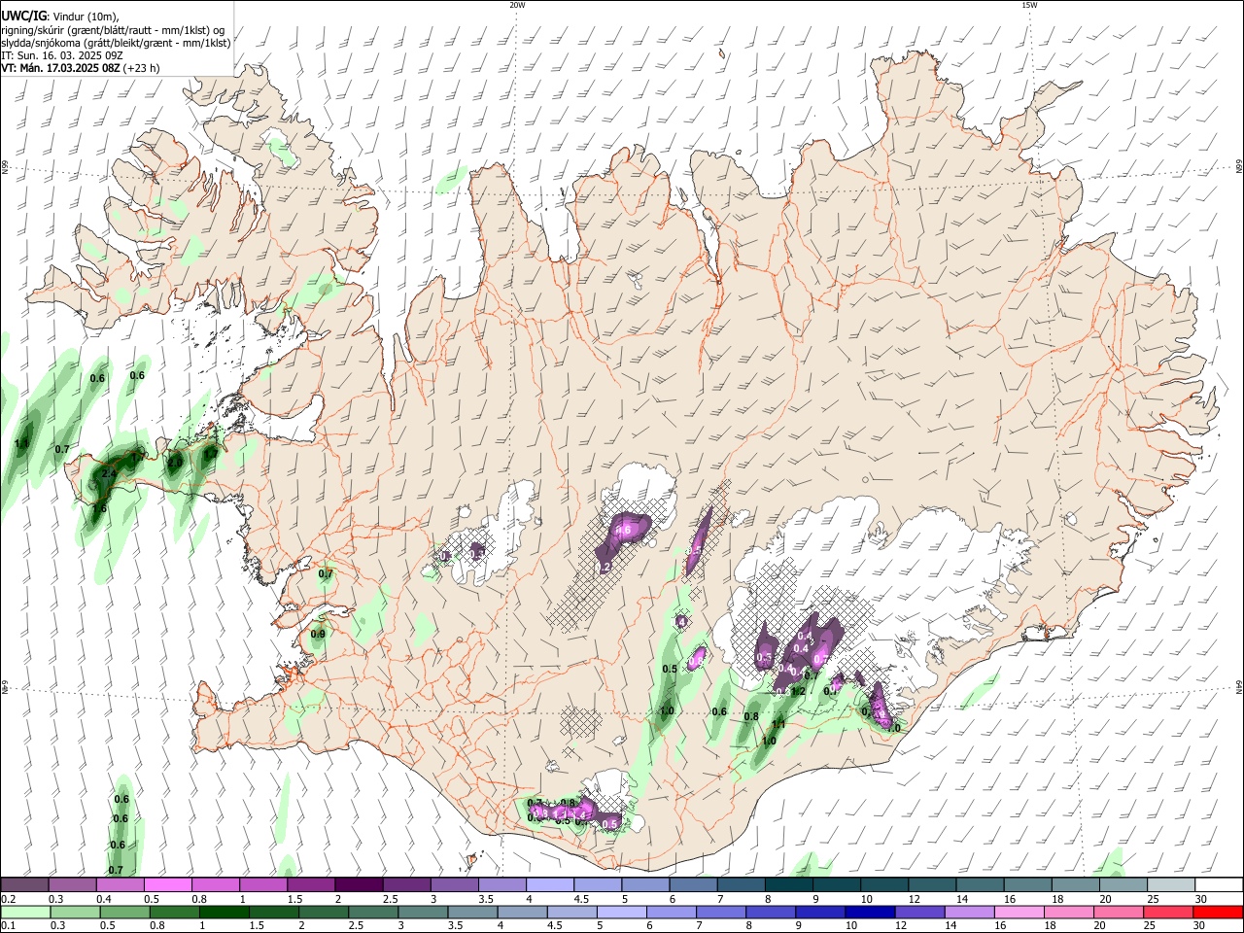
Task: Click the 'IT: Sun. 16. 03. 2025 09Z' line
Action: pyautogui.click(x=62, y=55)
